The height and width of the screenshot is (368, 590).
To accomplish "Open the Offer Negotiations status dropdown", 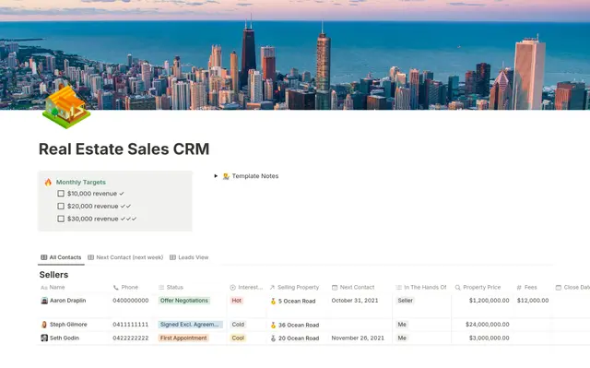I will (x=184, y=301).
